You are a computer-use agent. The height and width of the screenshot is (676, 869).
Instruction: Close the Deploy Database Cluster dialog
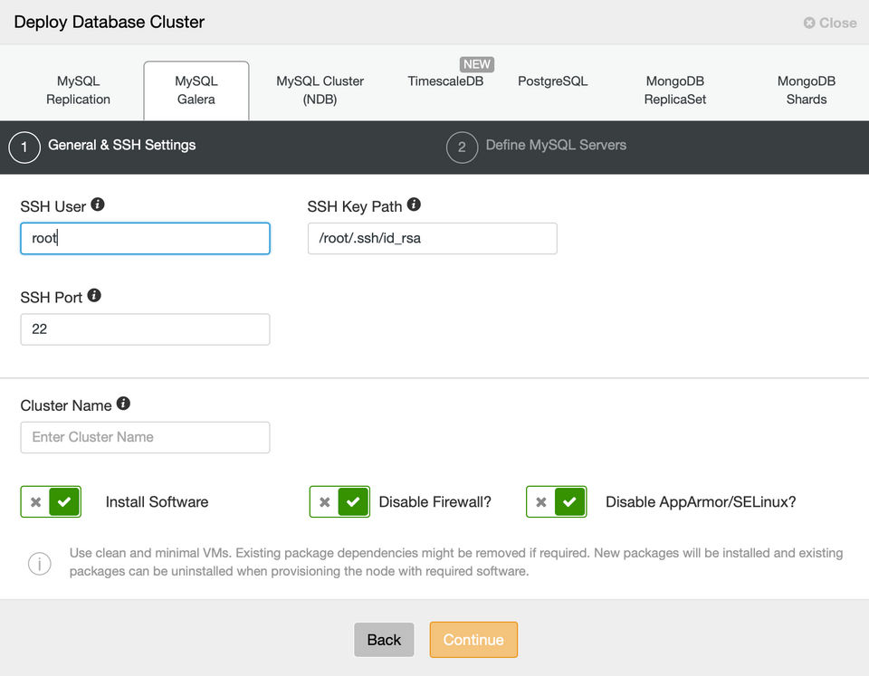click(x=829, y=23)
